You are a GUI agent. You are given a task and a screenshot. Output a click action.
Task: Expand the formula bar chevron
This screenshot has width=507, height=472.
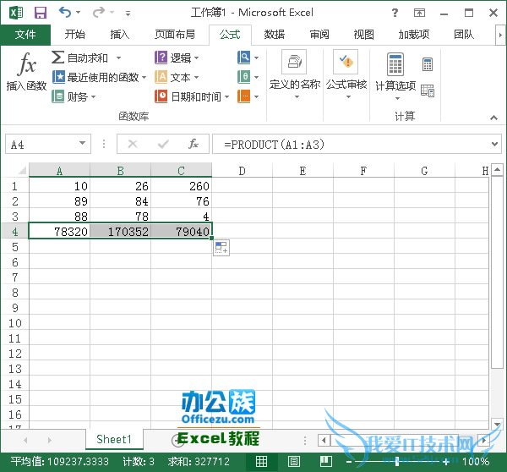[x=495, y=145]
